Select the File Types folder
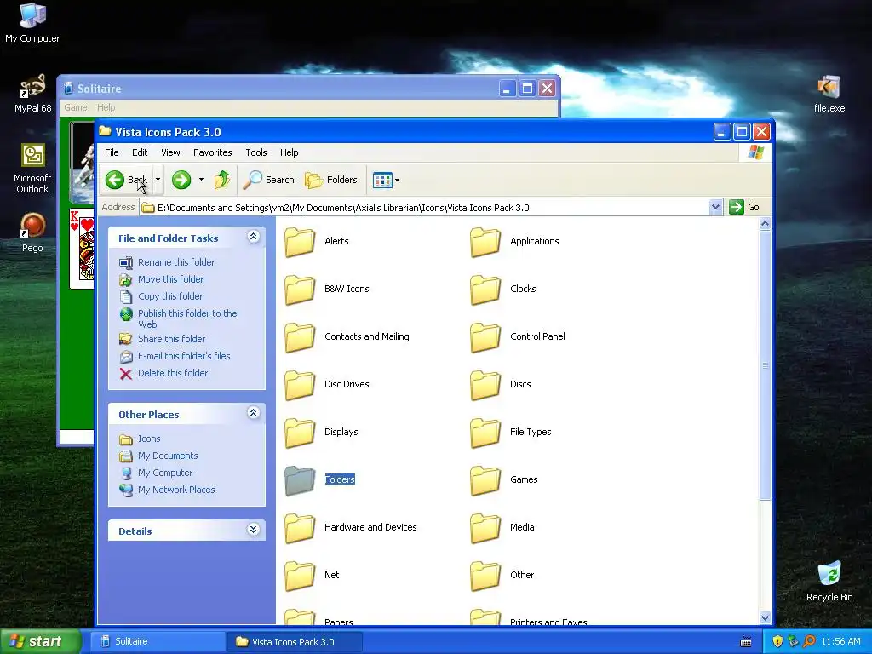Screen dimensions: 872x654 (x=486, y=433)
